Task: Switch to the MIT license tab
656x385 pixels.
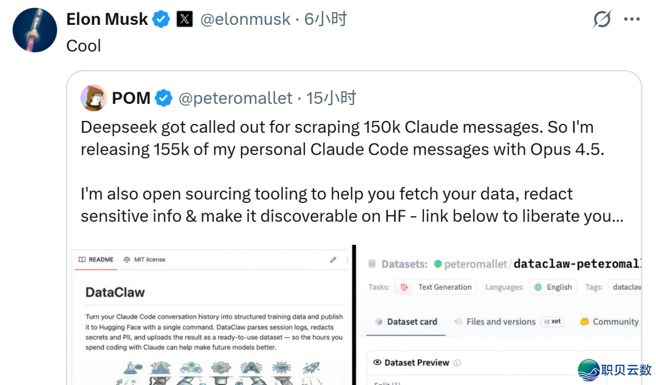Action: [x=144, y=260]
